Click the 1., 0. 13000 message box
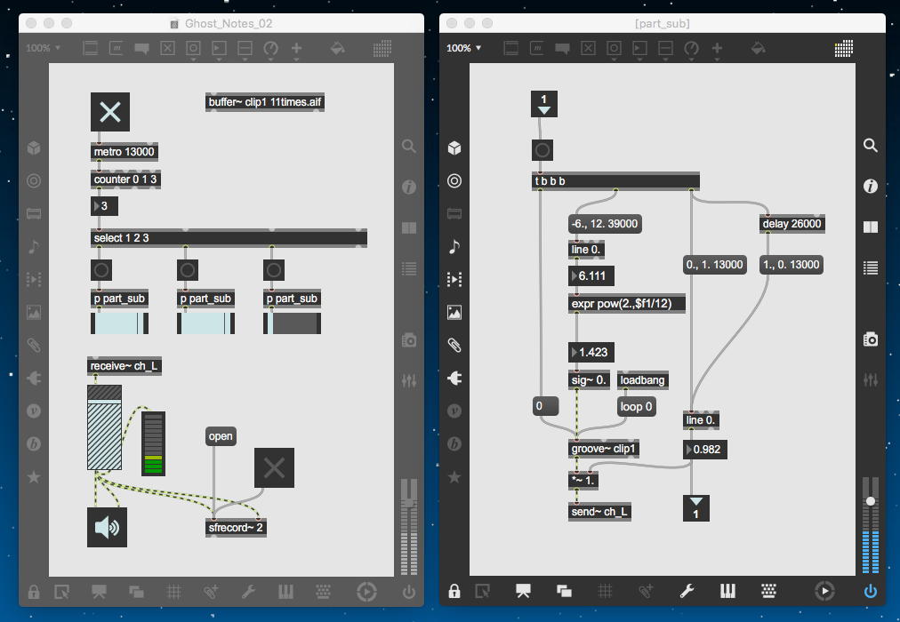Image resolution: width=900 pixels, height=622 pixels. pos(791,264)
